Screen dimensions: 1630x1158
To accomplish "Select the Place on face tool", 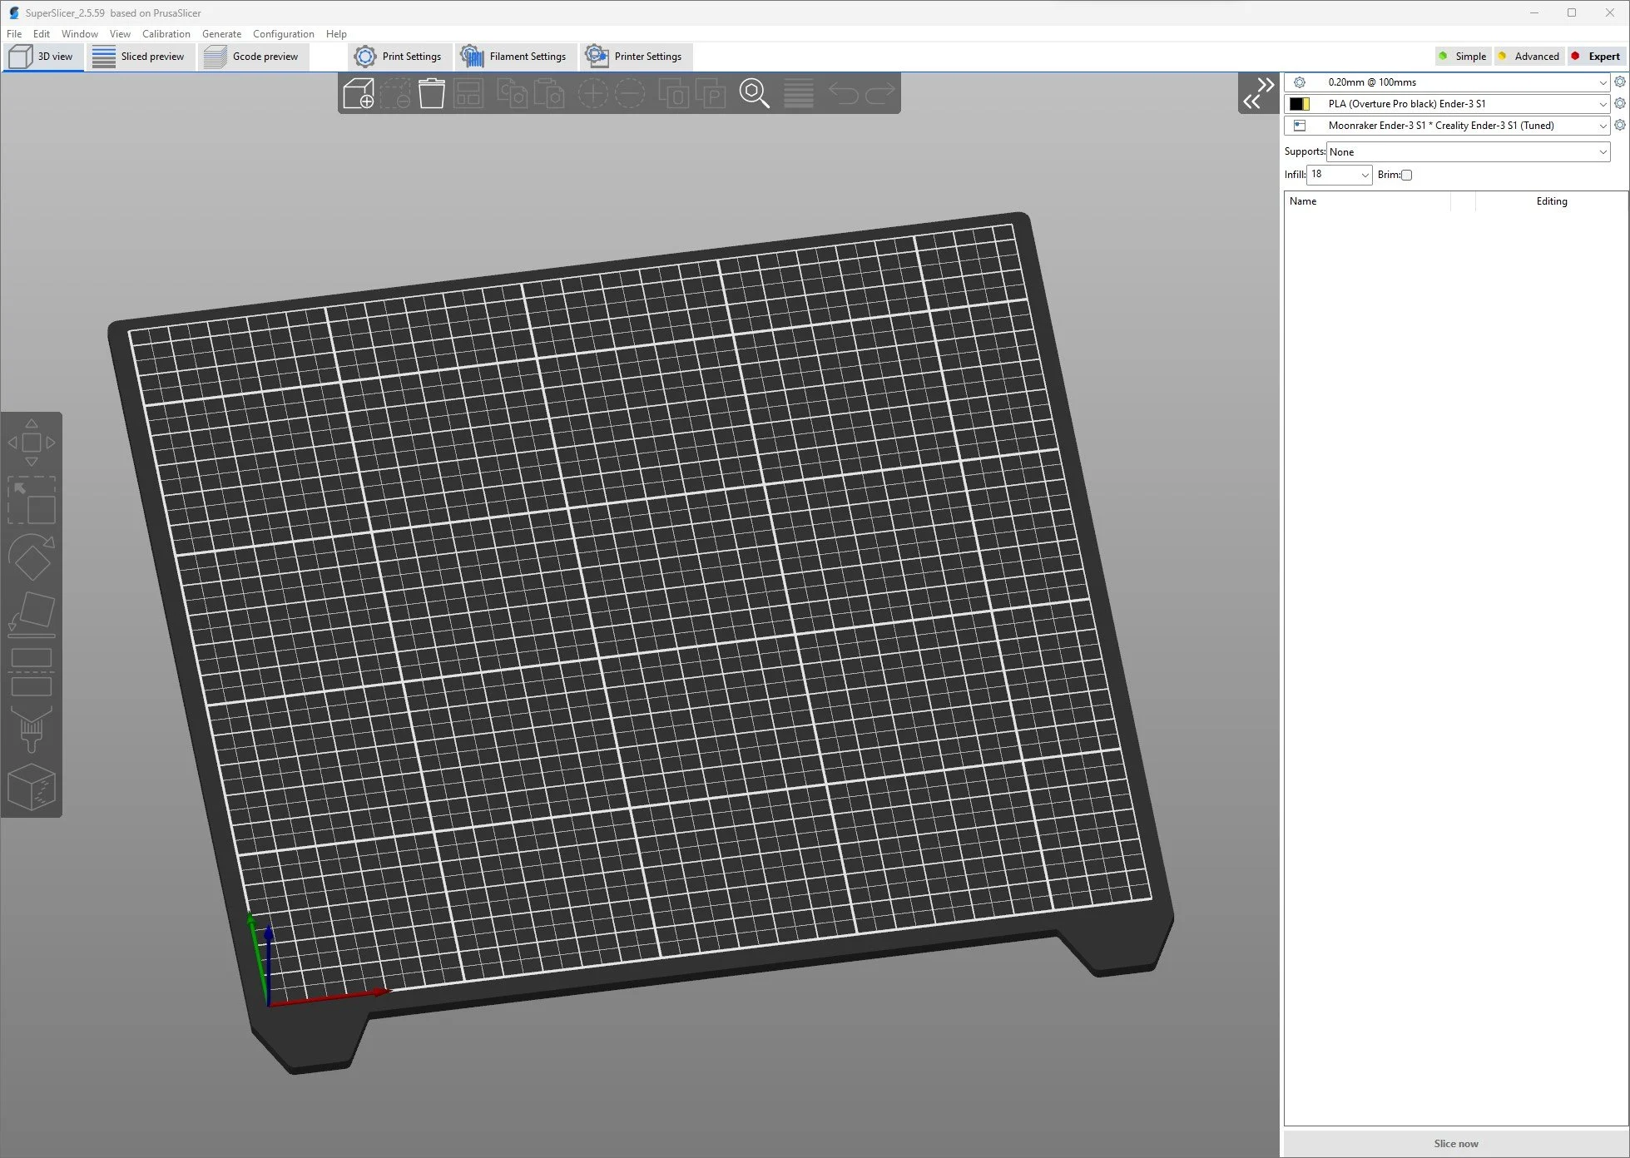I will 32,615.
